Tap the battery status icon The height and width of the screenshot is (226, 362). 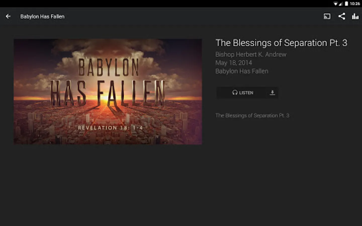point(346,4)
